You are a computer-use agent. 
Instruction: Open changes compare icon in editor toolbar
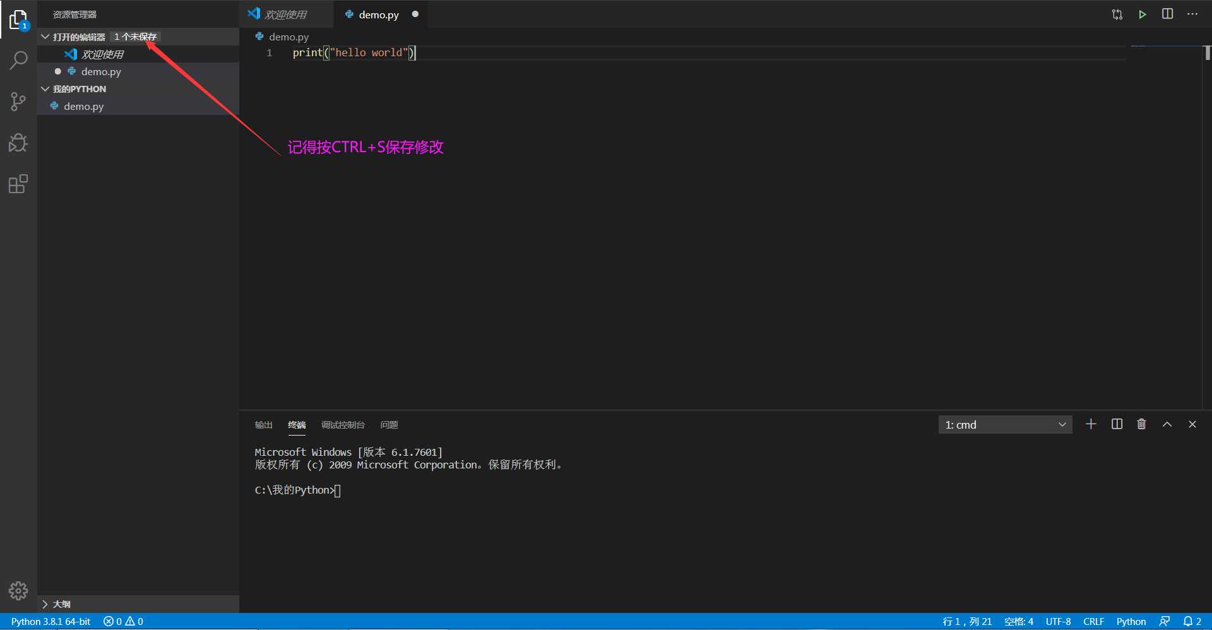(x=1117, y=15)
